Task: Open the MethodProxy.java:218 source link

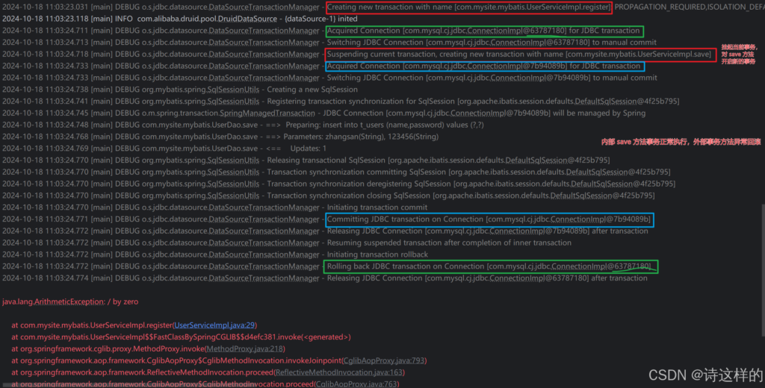Action: (x=244, y=348)
